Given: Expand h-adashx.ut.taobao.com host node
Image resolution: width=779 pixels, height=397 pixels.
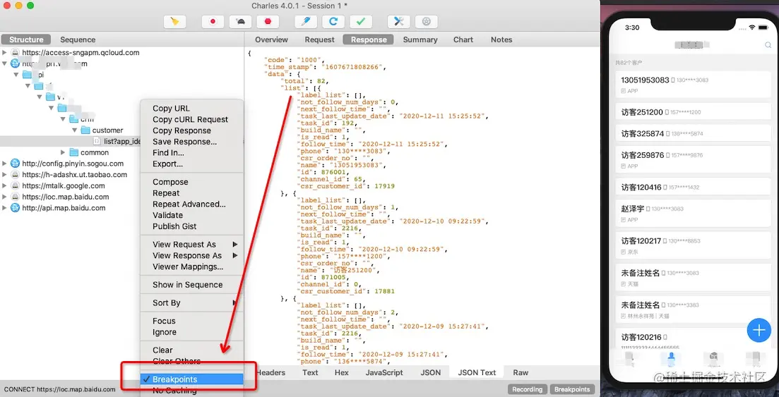Looking at the screenshot, I should click(4, 175).
